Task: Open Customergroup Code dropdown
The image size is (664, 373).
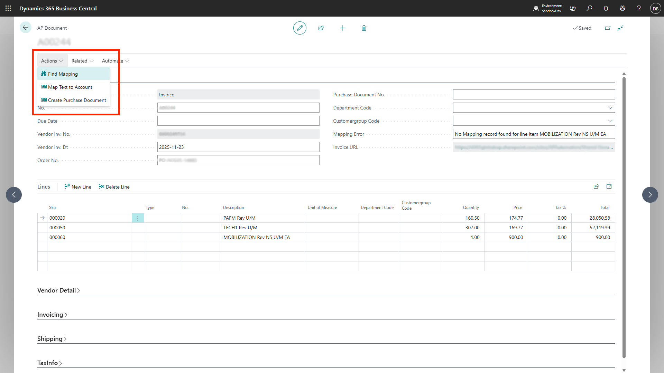Action: 610,121
